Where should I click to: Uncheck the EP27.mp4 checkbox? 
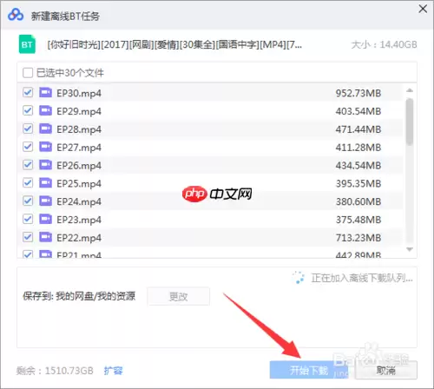28,147
